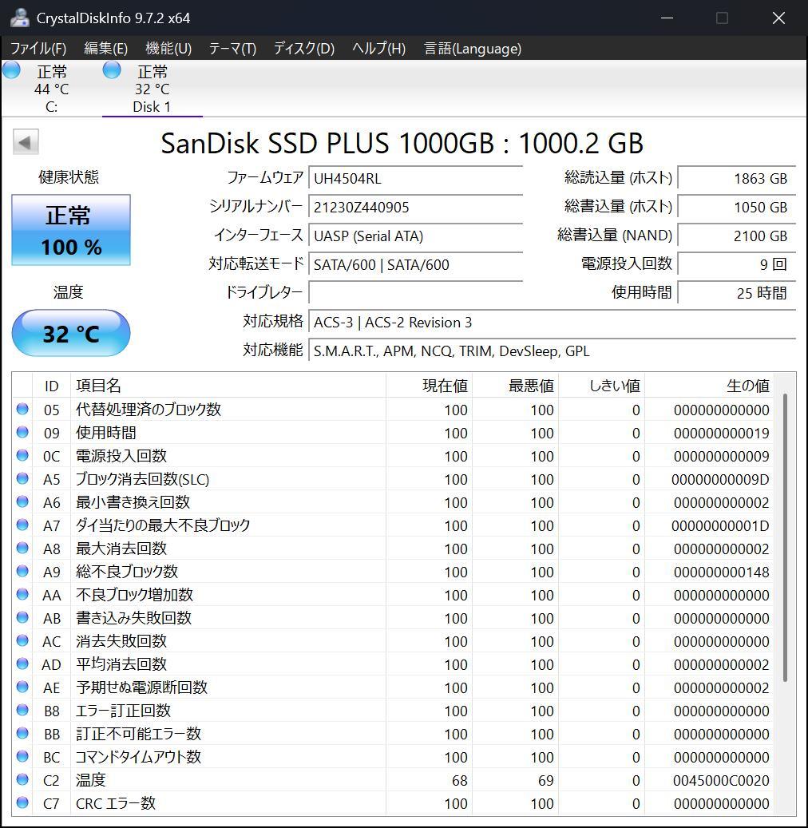
Task: Click the SMART attribute list vertical scrollbar
Action: point(786,537)
